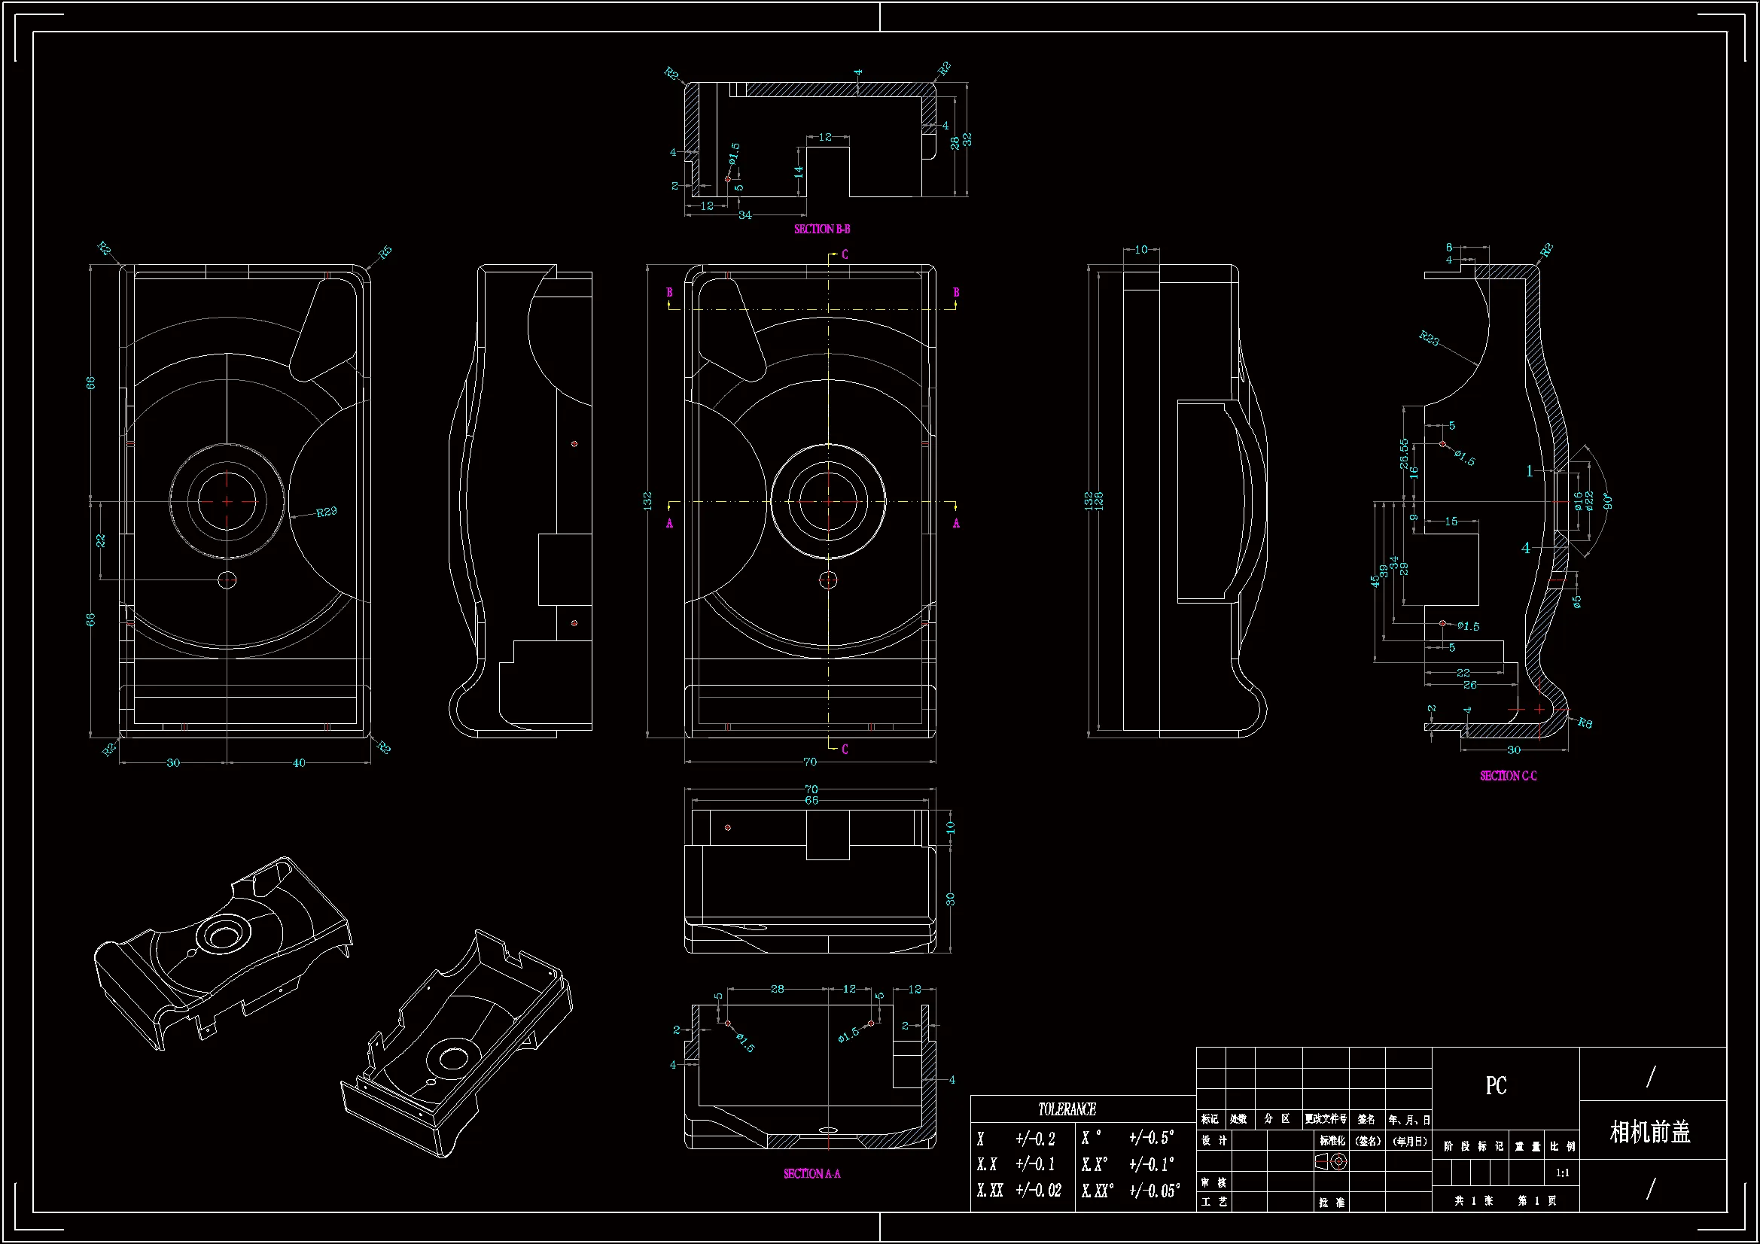Click the 1:1 scale value cell

[x=1561, y=1173]
